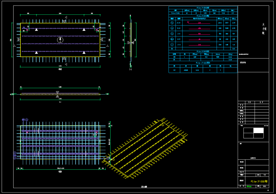
Task: Select the left magenta circle marker in plan view
Action: click(27, 30)
